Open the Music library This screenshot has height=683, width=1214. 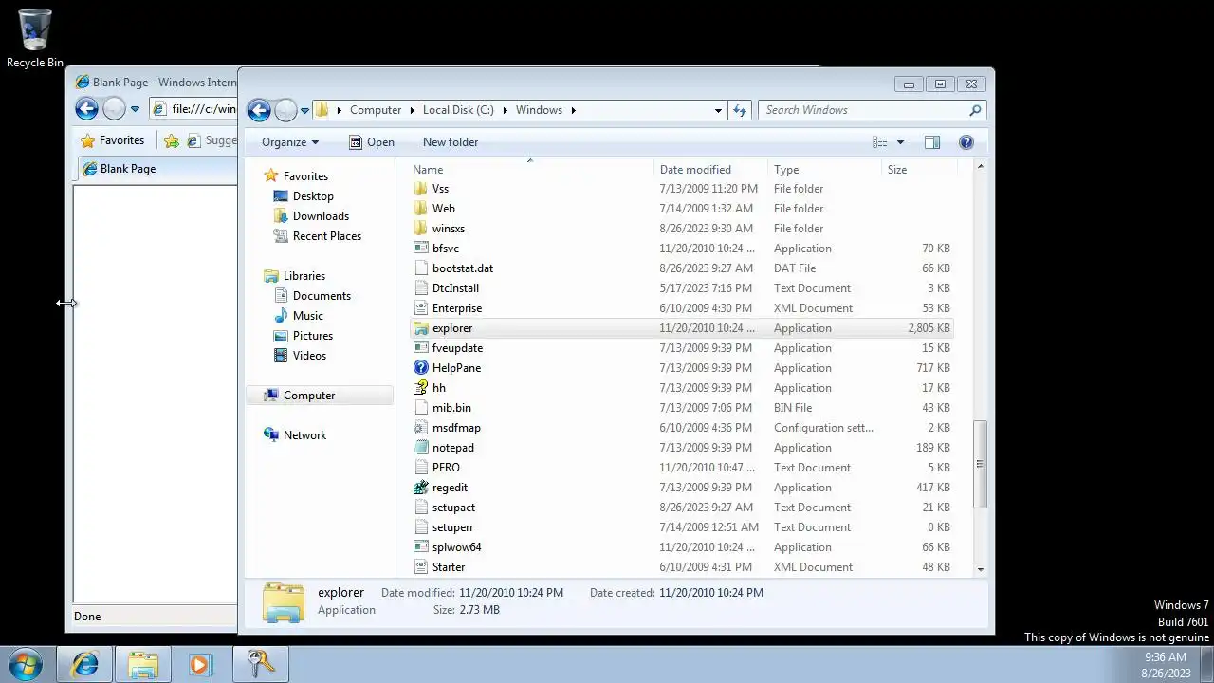pyautogui.click(x=307, y=316)
